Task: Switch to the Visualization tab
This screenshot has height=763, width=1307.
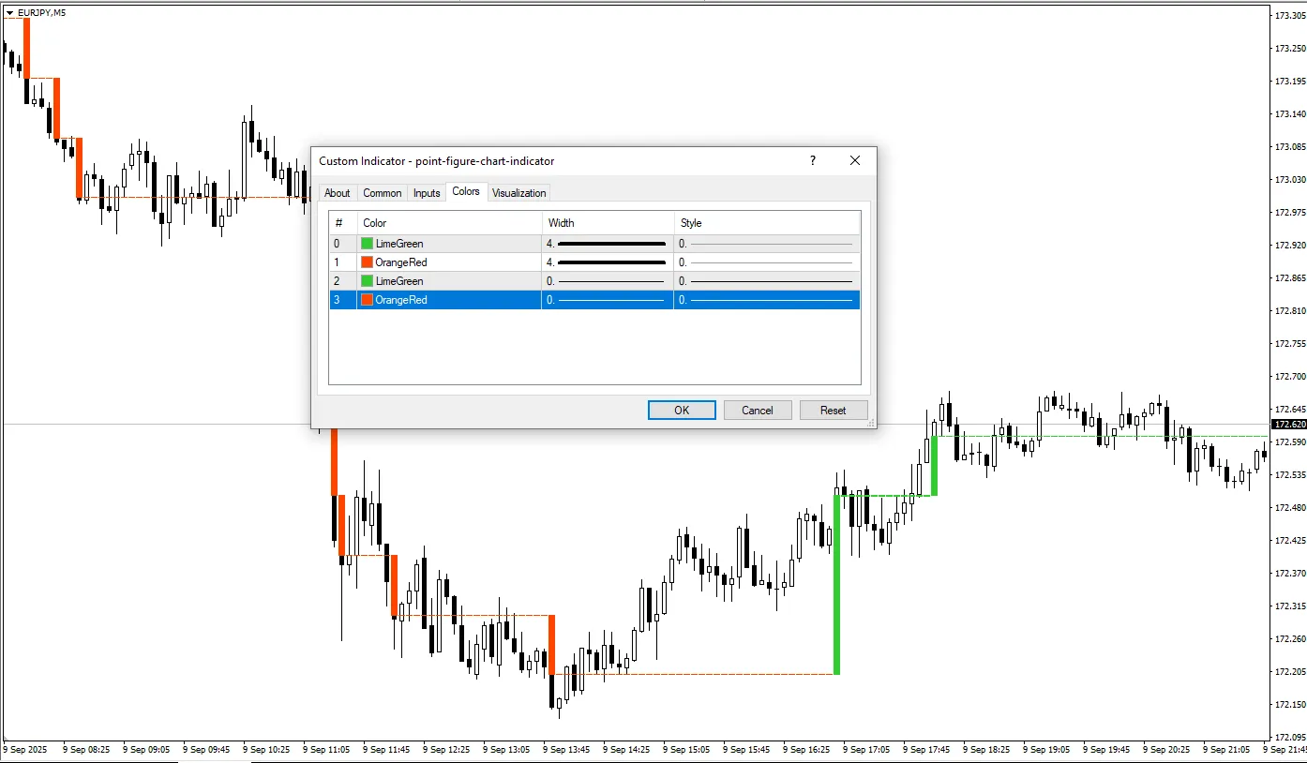Action: tap(518, 193)
